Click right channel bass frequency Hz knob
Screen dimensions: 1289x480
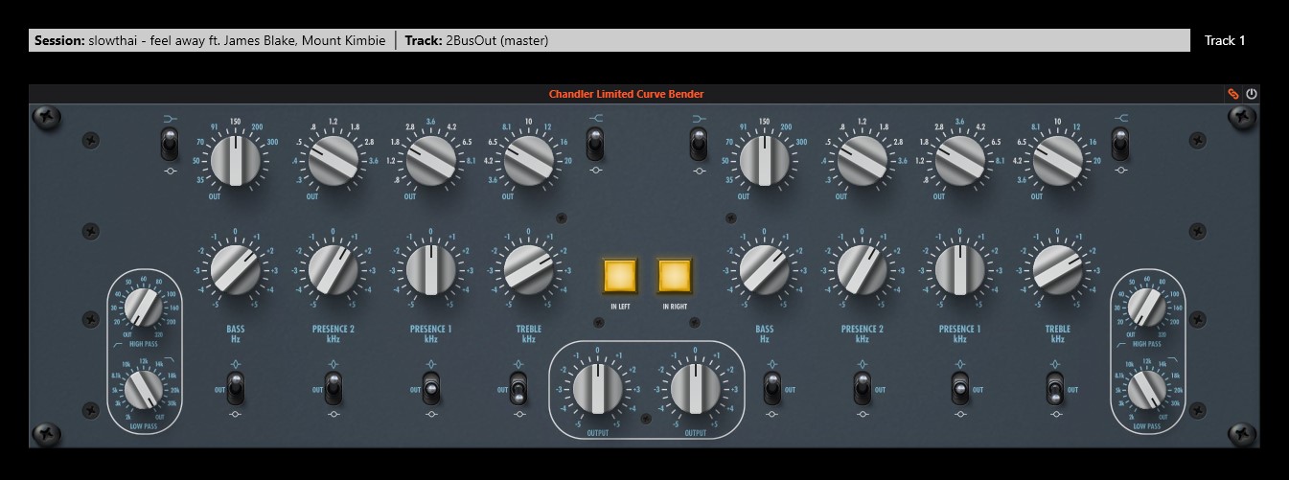765,160
